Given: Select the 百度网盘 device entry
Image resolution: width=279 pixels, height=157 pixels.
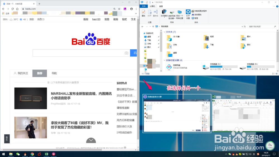Looking at the screenshot, I should (x=176, y=66).
